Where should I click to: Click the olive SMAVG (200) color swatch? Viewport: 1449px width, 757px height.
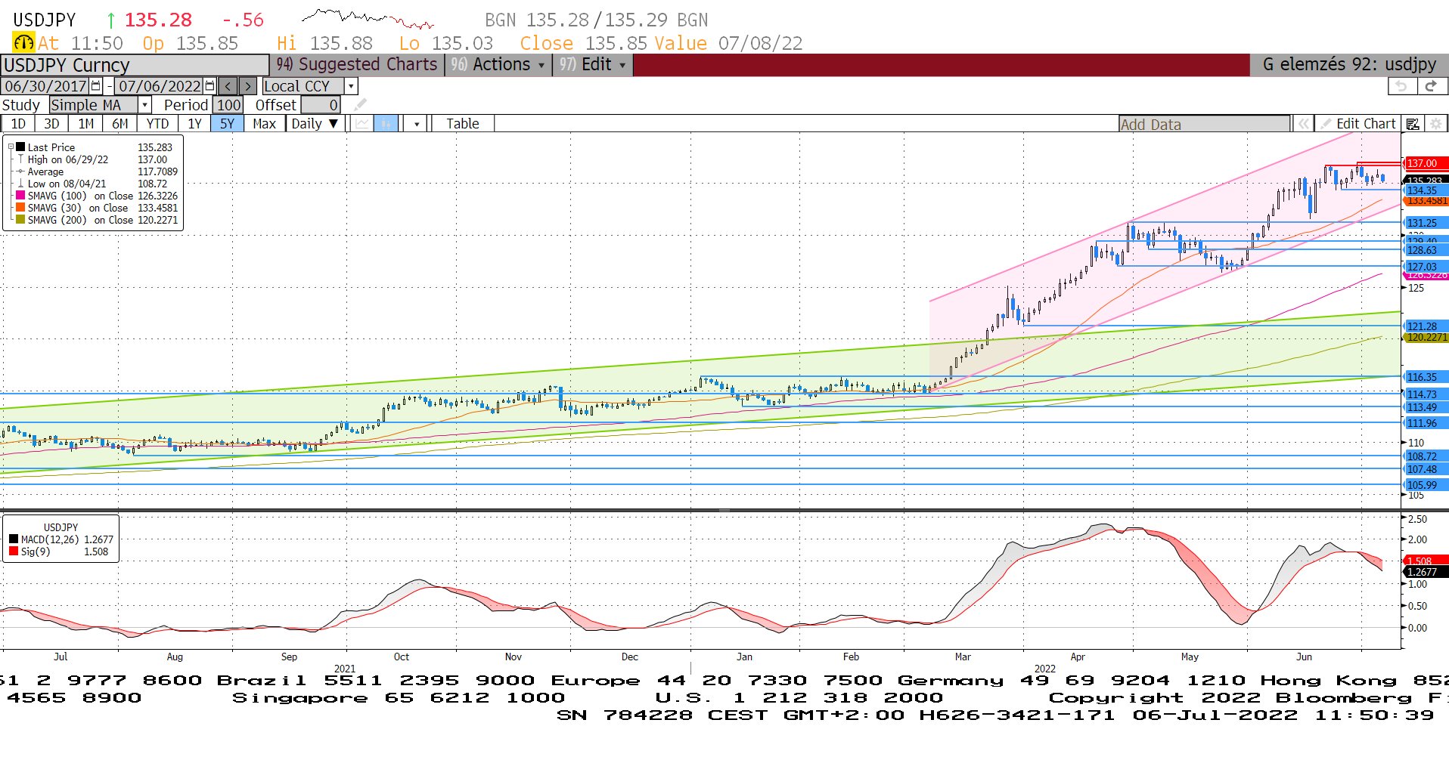[20, 220]
